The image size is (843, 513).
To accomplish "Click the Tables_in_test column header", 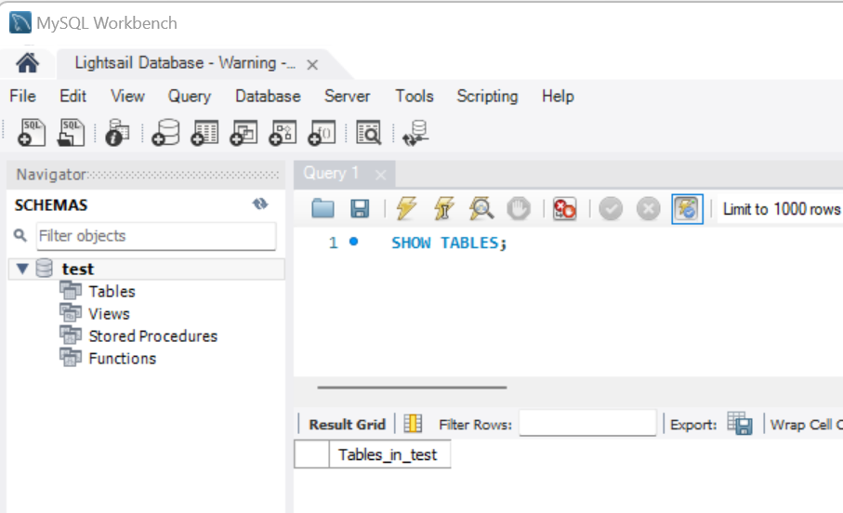I will [x=389, y=454].
